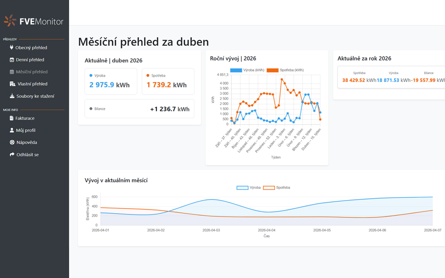The height and width of the screenshot is (278, 445).
Task: Click the plug icon beside Obecný přehled
Action: tap(12, 47)
